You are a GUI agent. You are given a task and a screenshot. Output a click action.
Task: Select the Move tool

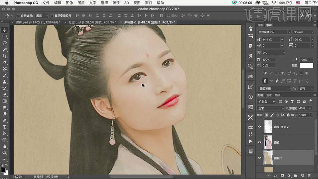tap(4, 30)
